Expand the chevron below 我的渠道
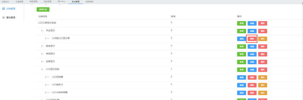The width and height of the screenshot is (303, 100). pos(46,4)
